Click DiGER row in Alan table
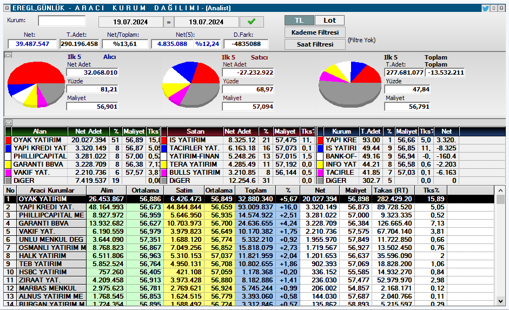The height and width of the screenshot is (310, 509). coord(83,181)
